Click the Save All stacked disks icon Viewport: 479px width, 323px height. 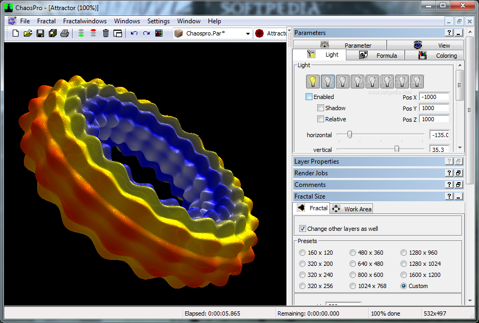pos(53,33)
